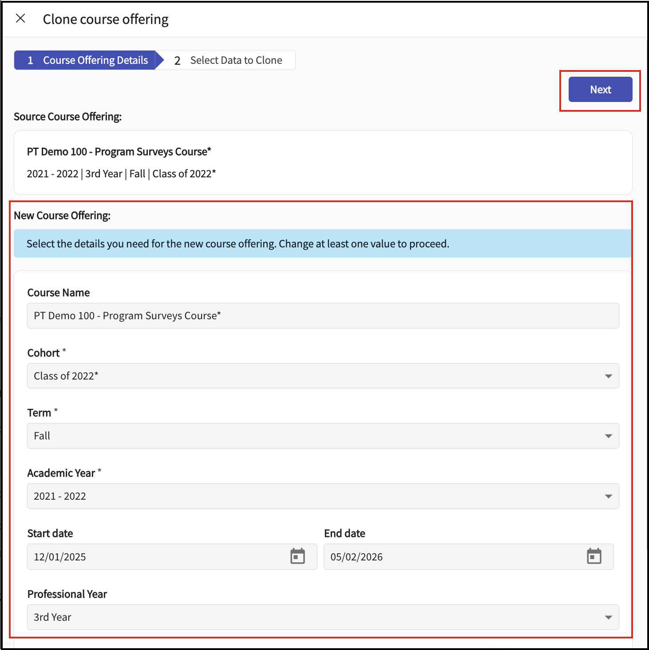Open the Start date calendar picker icon
The height and width of the screenshot is (650, 649).
pos(297,556)
